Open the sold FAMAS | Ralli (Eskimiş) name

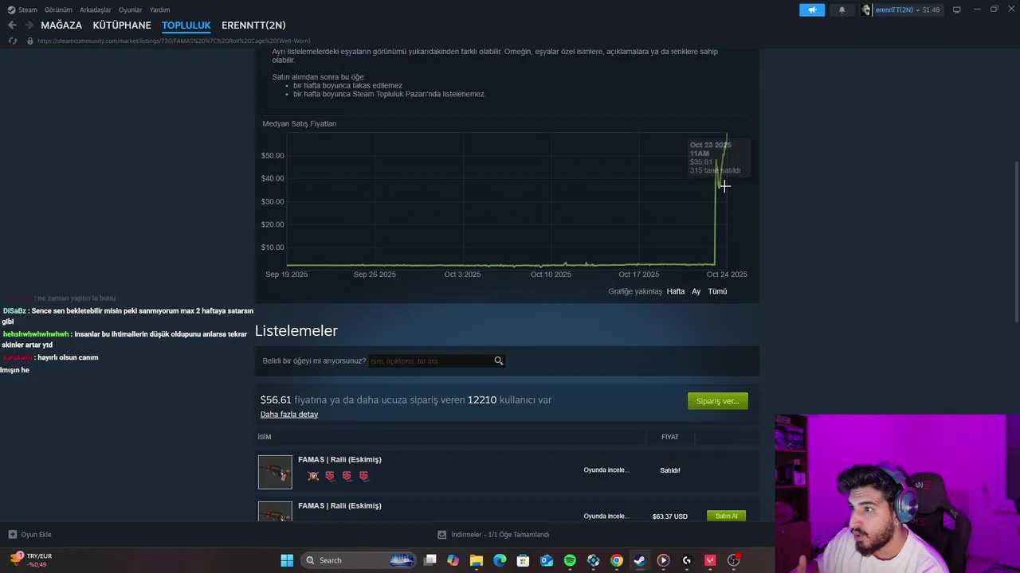(339, 459)
